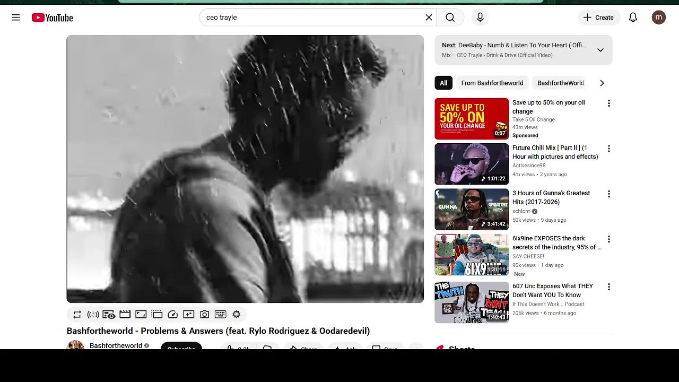
Task: Start voice search with microphone
Action: pyautogui.click(x=480, y=18)
